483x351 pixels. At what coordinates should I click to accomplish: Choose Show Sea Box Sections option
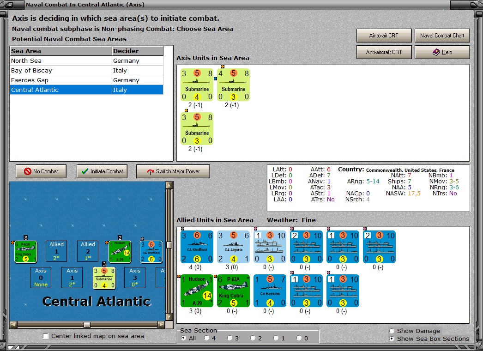(392, 339)
